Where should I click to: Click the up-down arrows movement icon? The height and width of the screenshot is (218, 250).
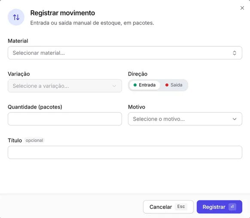[16, 17]
